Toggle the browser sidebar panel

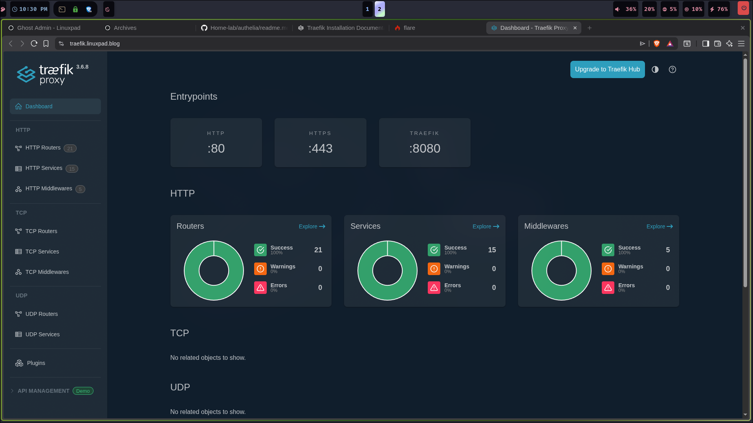pos(705,44)
